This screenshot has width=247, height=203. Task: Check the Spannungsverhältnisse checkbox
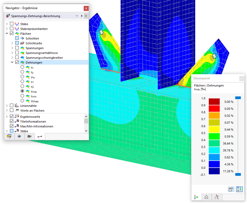[x=17, y=53]
